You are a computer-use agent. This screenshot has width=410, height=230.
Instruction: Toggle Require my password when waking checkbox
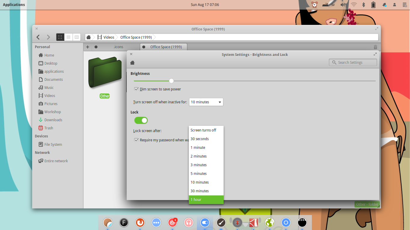136,140
